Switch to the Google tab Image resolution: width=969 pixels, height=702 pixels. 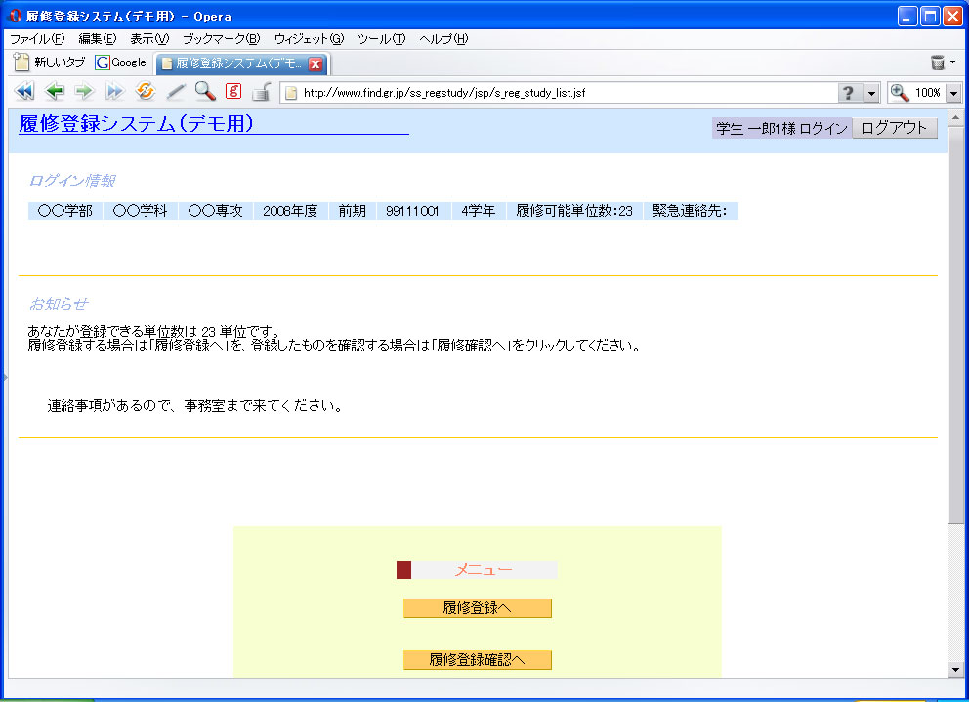(121, 62)
